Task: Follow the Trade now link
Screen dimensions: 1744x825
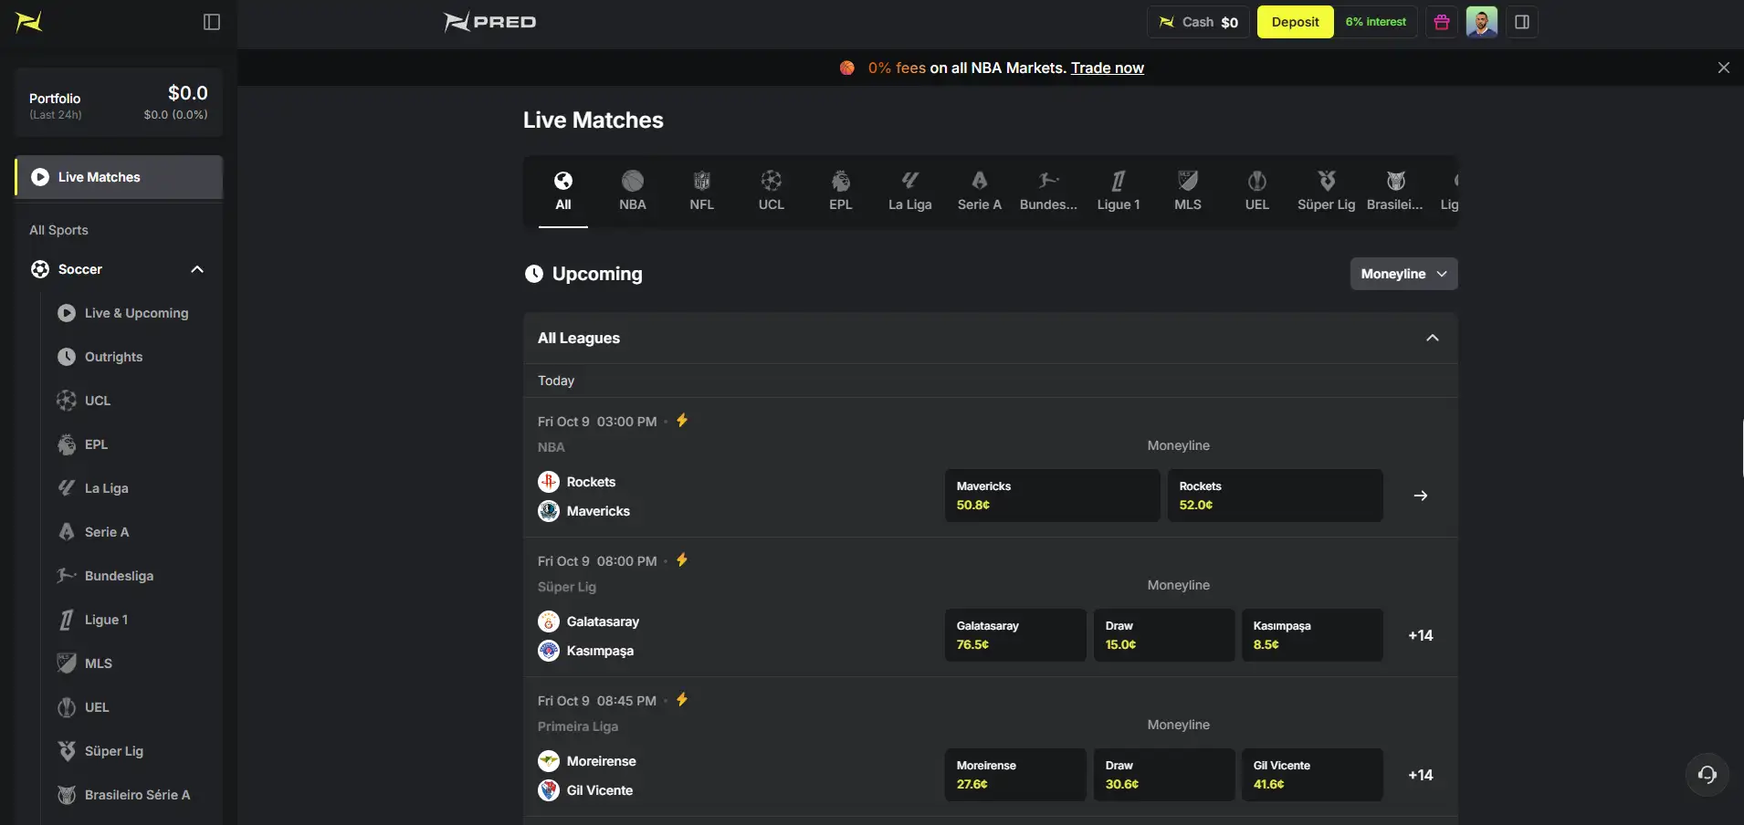Action: 1107,68
